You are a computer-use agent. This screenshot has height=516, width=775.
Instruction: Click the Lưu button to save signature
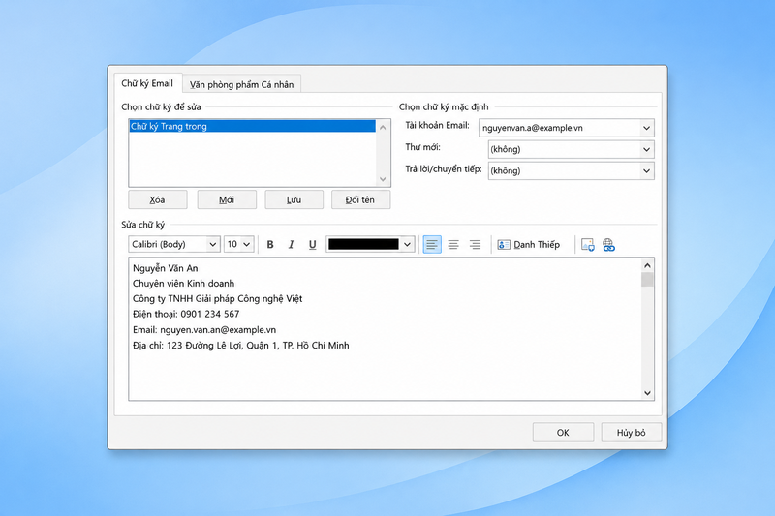pos(294,200)
